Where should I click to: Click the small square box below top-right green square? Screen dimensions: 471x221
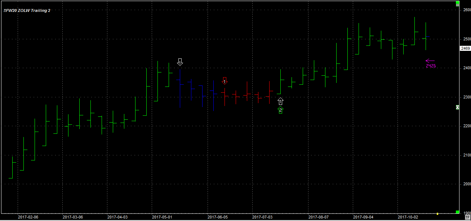coord(457,5)
